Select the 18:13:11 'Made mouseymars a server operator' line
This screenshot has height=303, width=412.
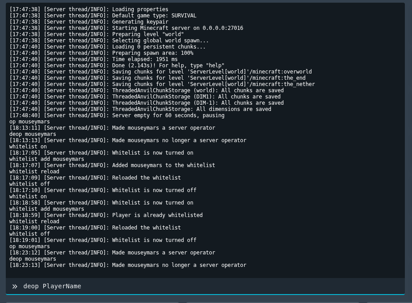(112, 128)
